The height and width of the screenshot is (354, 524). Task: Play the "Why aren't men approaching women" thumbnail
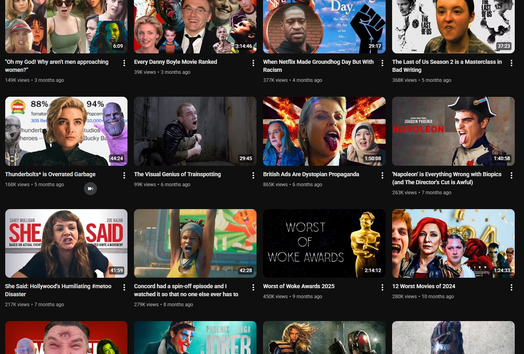[66, 26]
